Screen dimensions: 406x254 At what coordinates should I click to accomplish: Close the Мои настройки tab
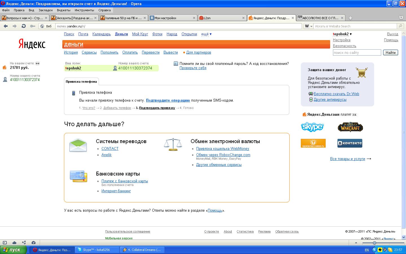(x=194, y=18)
